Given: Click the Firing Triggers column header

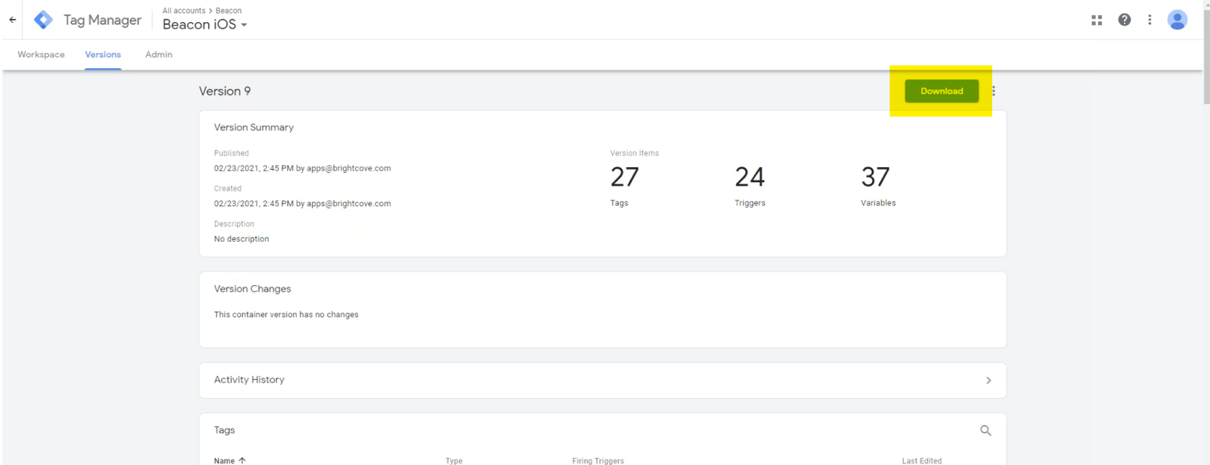Looking at the screenshot, I should (598, 461).
